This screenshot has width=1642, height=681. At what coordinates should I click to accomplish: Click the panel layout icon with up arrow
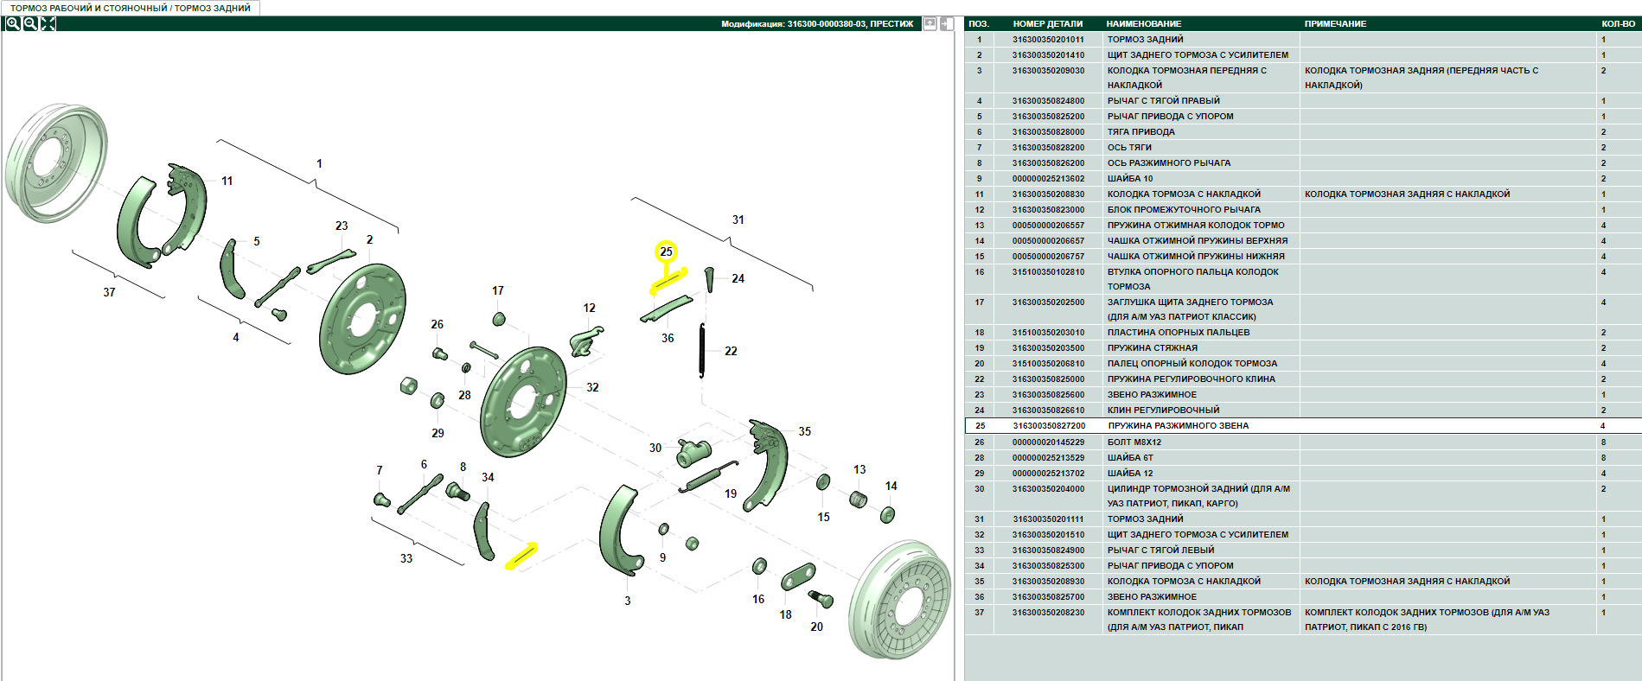[x=930, y=24]
